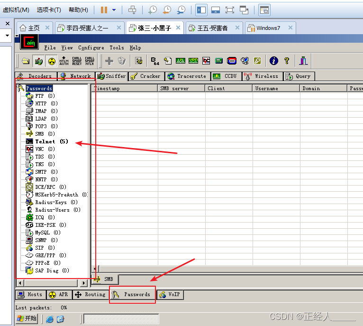Select SAP Diag (0) tree entry
The width and height of the screenshot is (363, 326).
coord(52,270)
